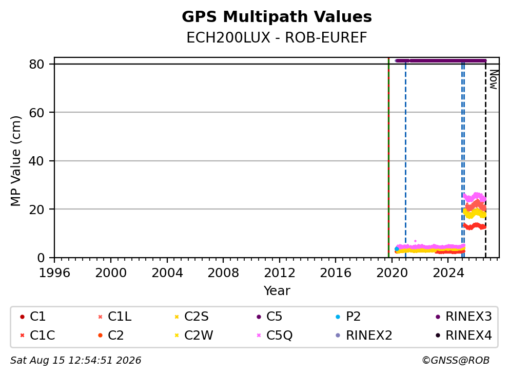Click the MP Value (cm) axis label
The height and width of the screenshot is (376, 509).
15,161
